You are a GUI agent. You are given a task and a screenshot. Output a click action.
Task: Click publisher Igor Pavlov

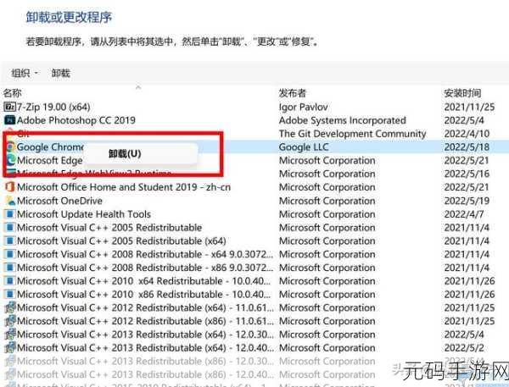point(303,107)
